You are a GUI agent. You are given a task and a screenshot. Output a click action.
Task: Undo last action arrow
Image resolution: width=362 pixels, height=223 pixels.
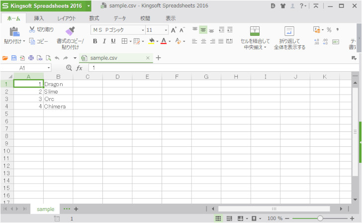(x=57, y=58)
